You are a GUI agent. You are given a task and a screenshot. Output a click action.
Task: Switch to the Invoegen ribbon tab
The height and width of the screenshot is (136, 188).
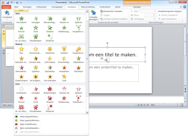(27, 7)
